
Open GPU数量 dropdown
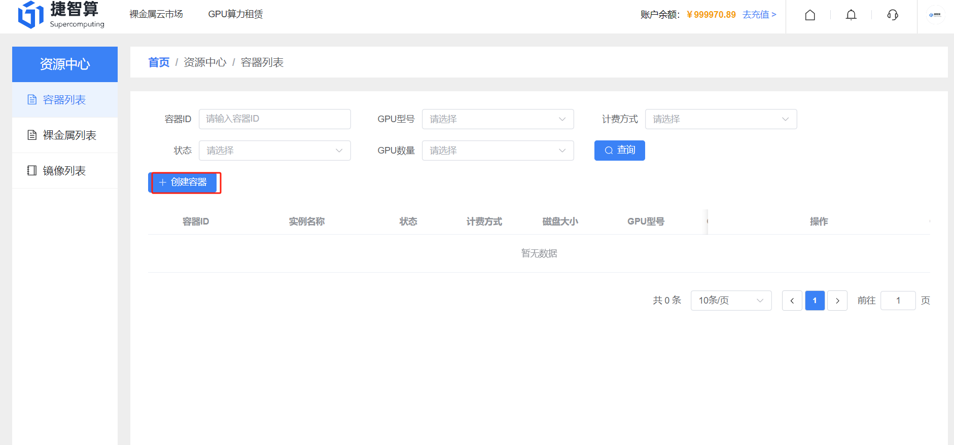coord(498,151)
